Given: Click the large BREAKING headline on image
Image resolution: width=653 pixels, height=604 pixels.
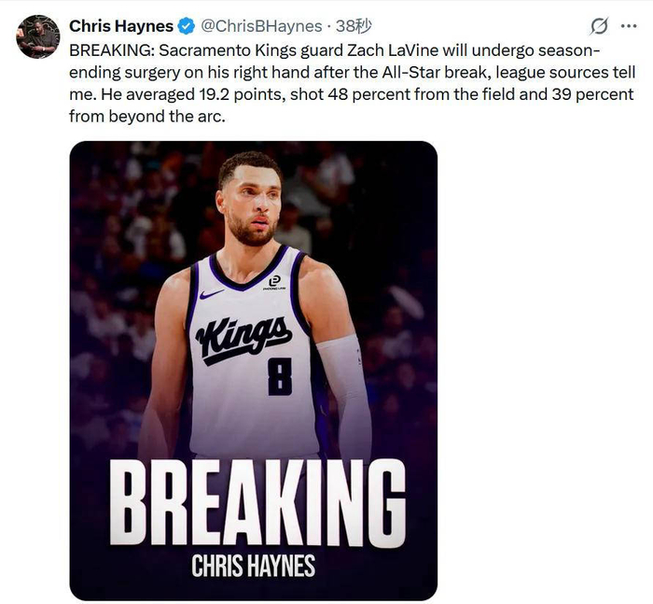Looking at the screenshot, I should click(x=254, y=504).
